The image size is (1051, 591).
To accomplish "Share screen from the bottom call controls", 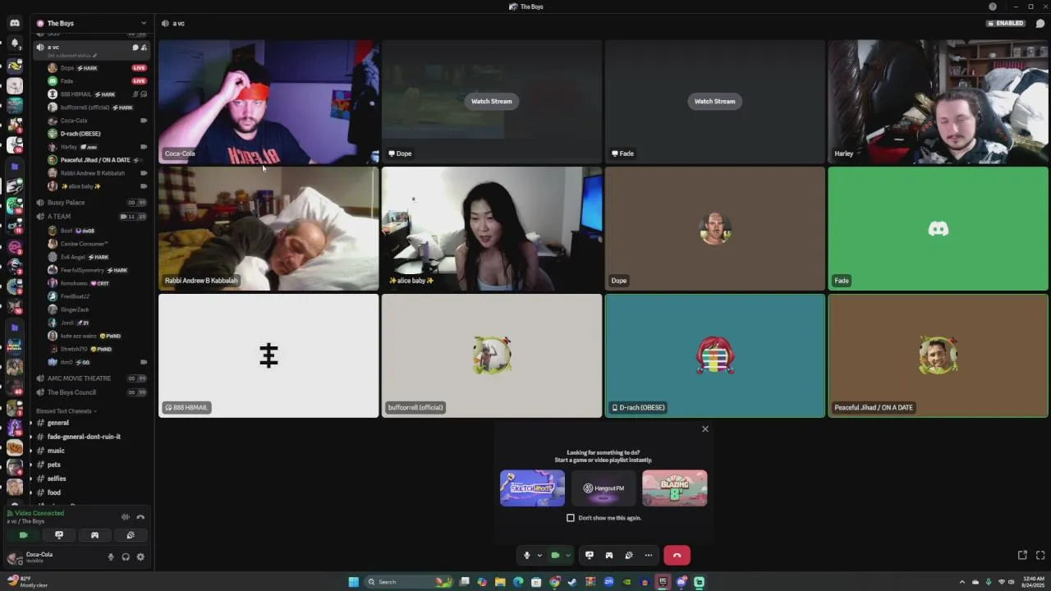I will pyautogui.click(x=590, y=555).
